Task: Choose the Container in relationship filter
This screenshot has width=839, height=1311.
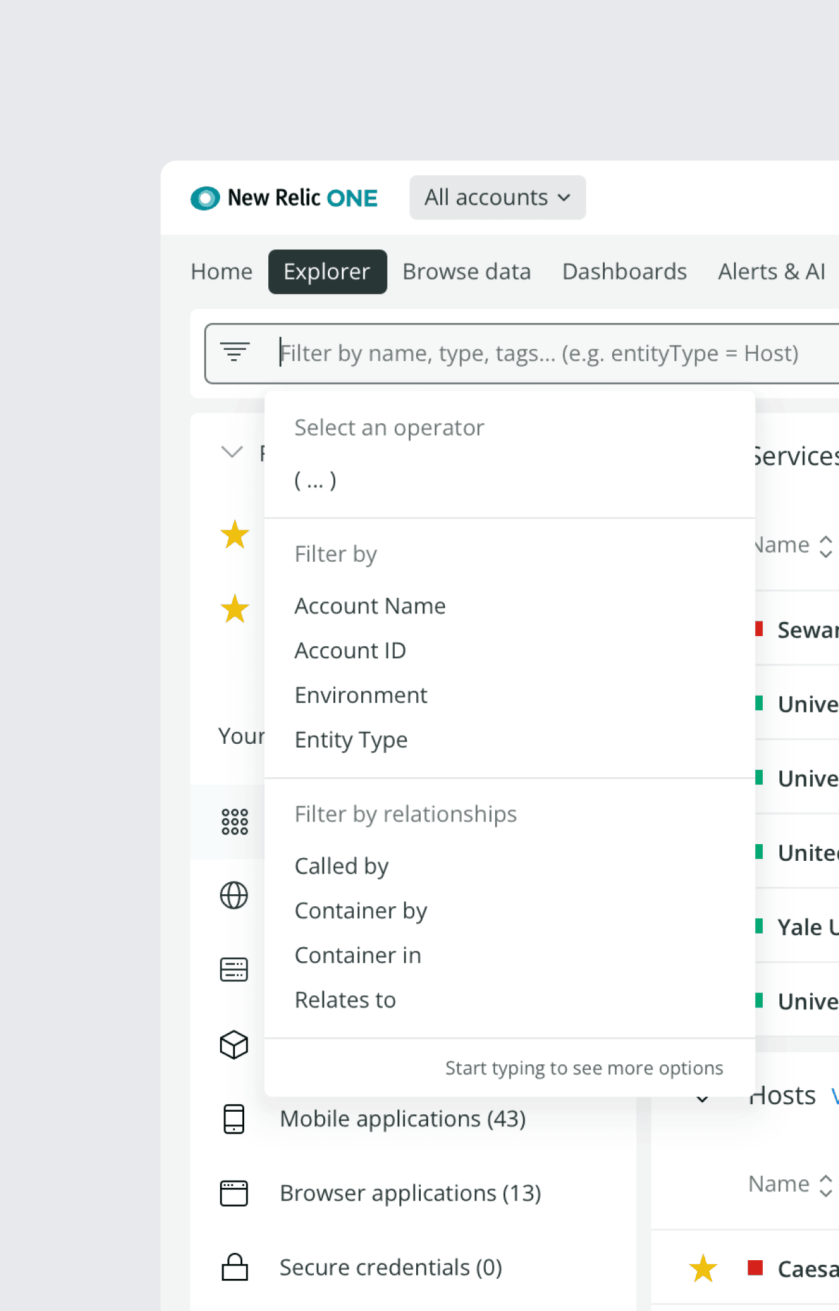Action: click(358, 955)
